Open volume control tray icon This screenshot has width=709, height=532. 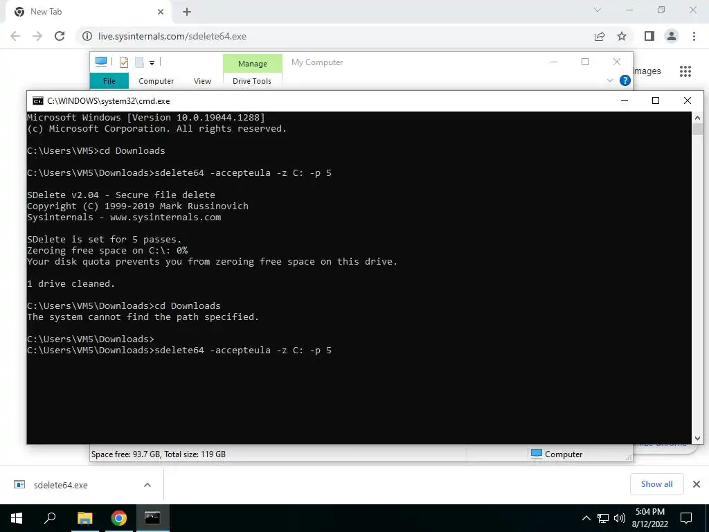[x=619, y=518]
